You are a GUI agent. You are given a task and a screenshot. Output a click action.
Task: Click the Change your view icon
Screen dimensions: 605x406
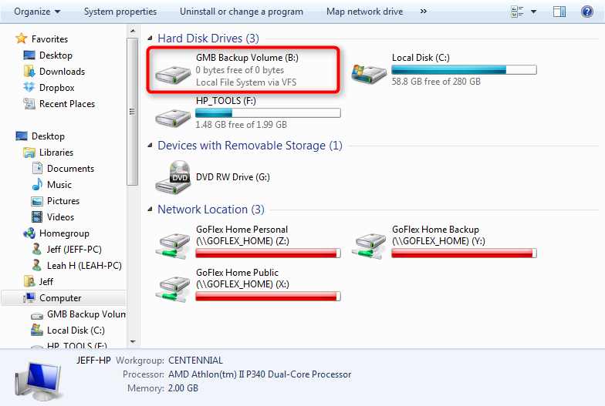(517, 12)
